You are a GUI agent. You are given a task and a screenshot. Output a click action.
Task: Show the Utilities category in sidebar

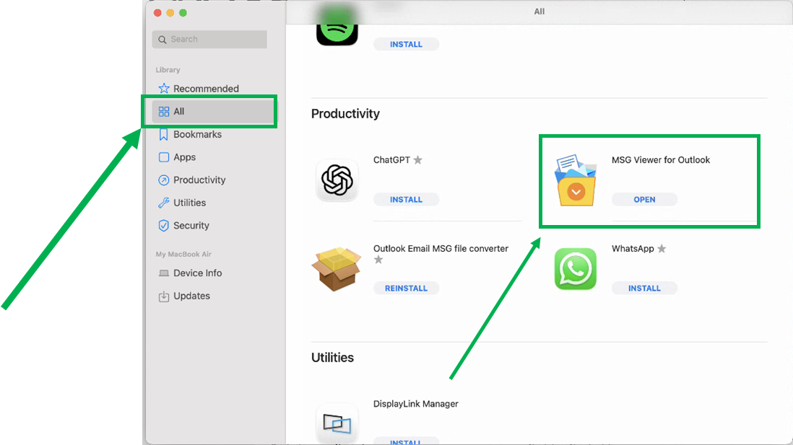coord(189,203)
